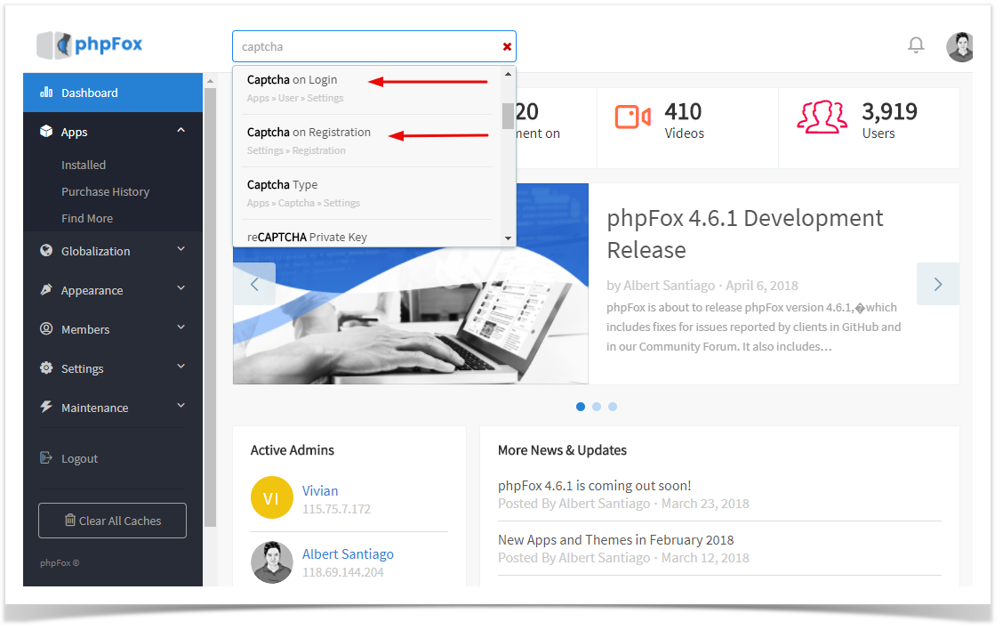Open the Dashboard menu item
The width and height of the screenshot is (1003, 630).
pos(113,93)
